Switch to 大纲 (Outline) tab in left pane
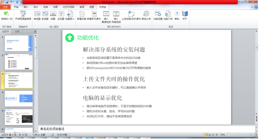261x140 pixels. click(17, 32)
